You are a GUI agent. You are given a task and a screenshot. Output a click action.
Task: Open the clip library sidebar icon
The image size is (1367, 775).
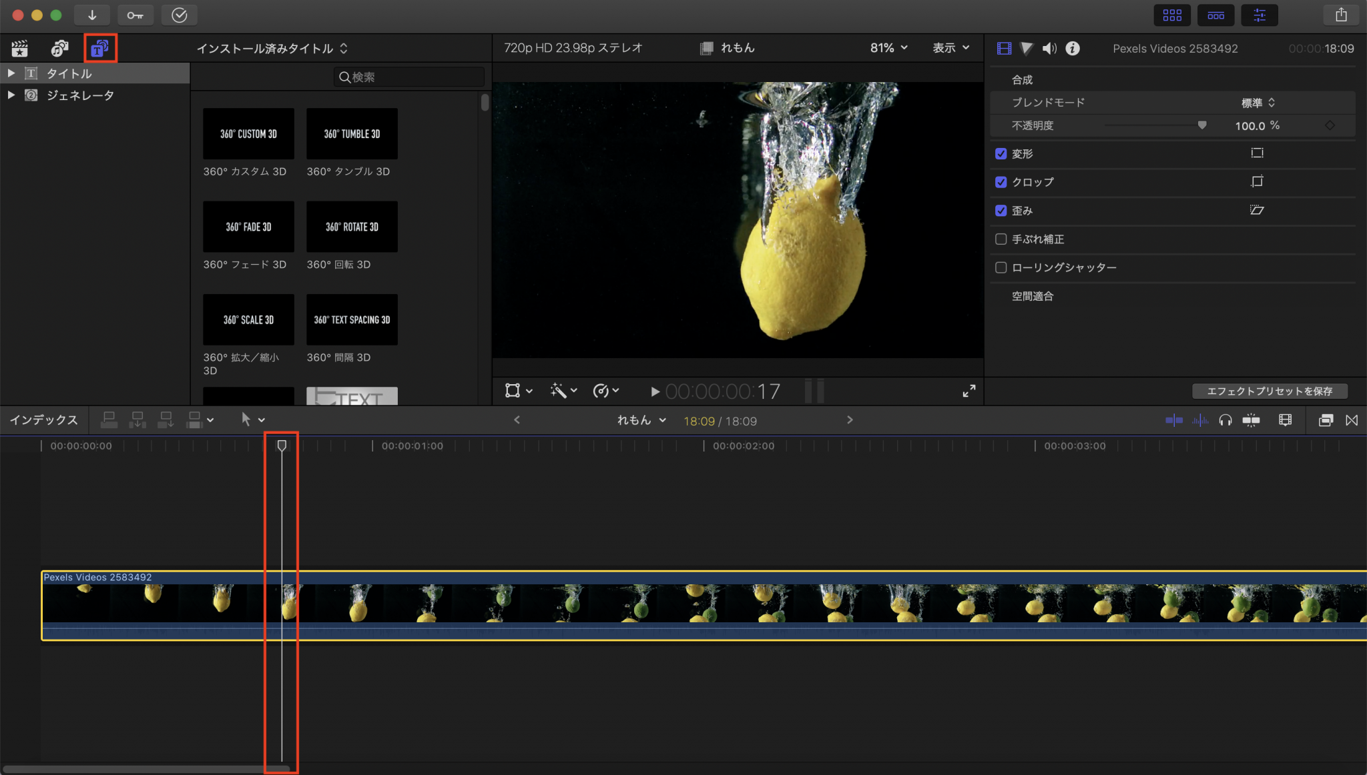(x=20, y=47)
